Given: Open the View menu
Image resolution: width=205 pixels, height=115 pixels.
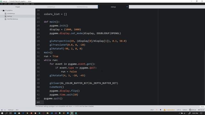Looking at the screenshot, I should 10,4.
